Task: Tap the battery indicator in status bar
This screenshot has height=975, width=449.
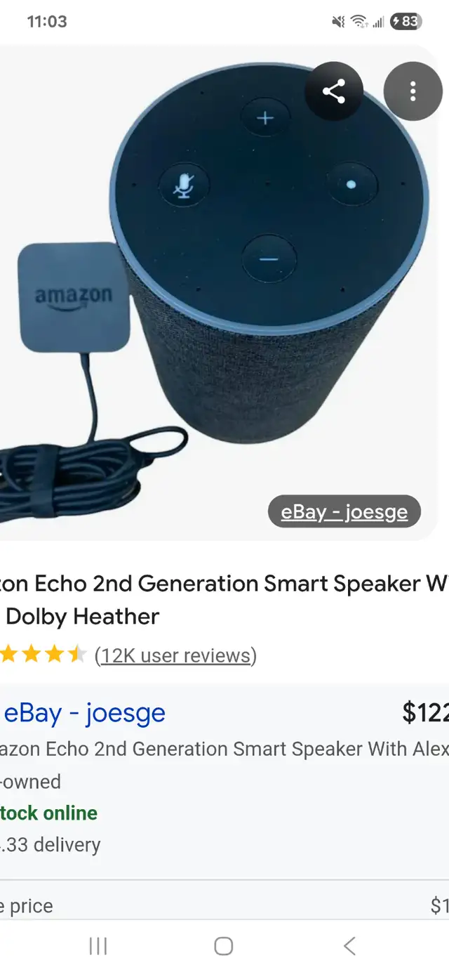Action: pos(406,22)
